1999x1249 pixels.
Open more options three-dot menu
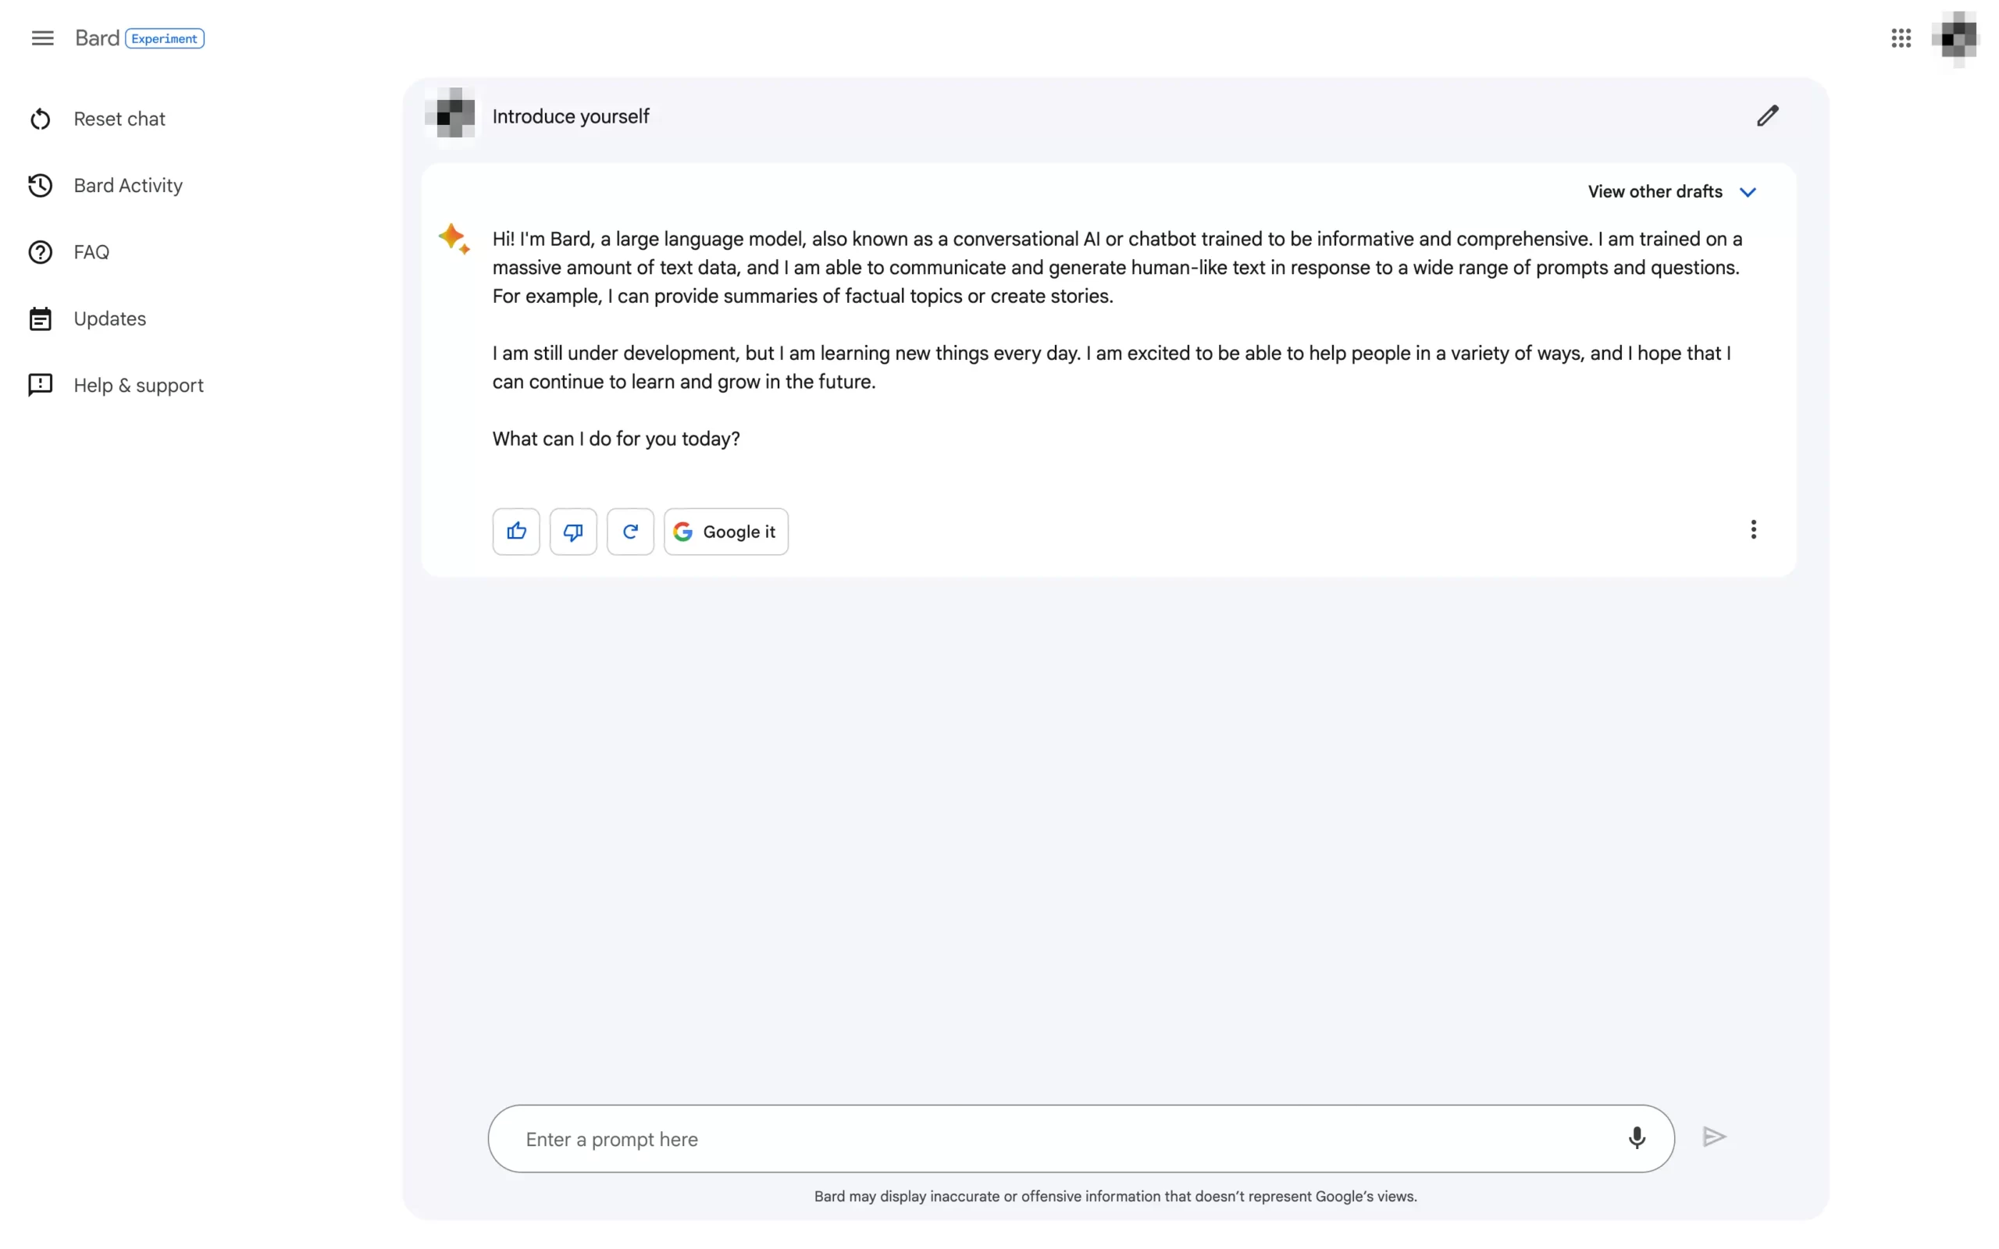tap(1753, 529)
